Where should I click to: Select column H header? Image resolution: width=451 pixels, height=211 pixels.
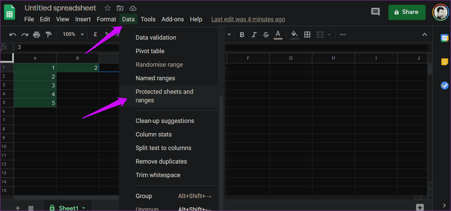click(x=333, y=58)
